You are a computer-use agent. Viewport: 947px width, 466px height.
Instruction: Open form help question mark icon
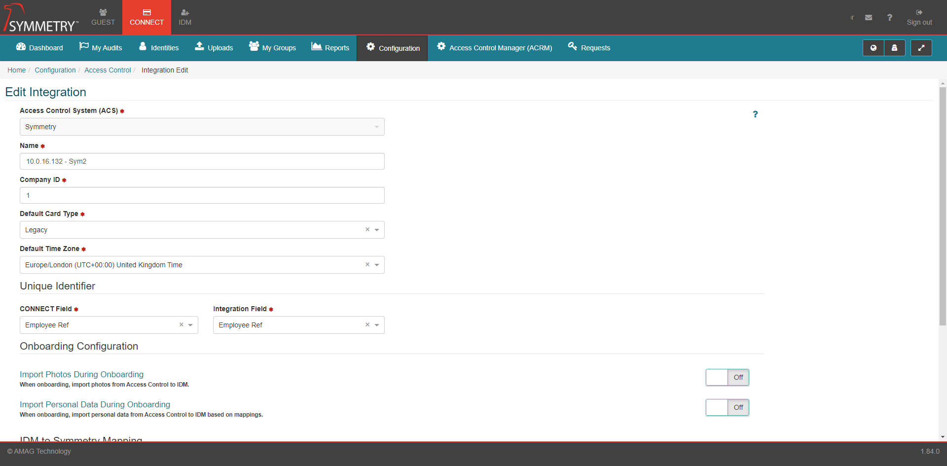(755, 114)
